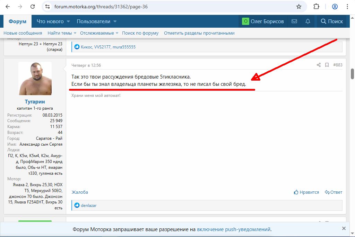Expand the Что нового dropdown
Viewport: 355px width, 237px height.
coord(68,21)
